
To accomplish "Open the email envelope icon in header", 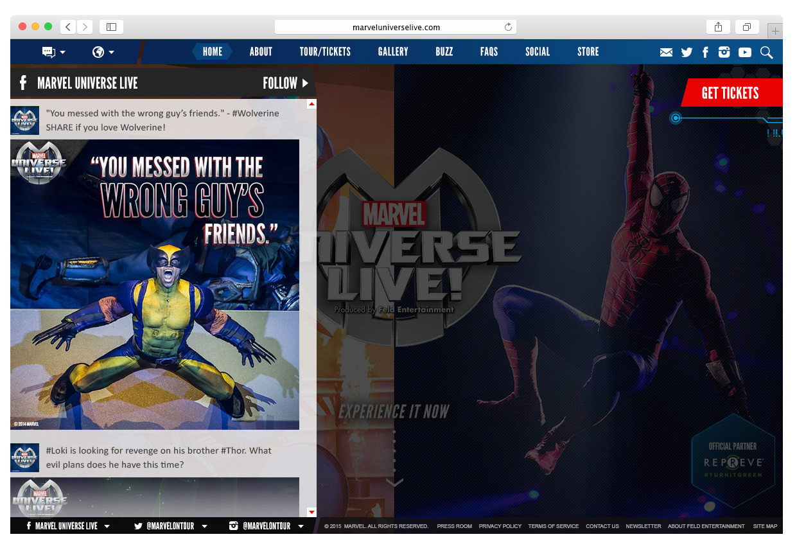I will [x=666, y=53].
